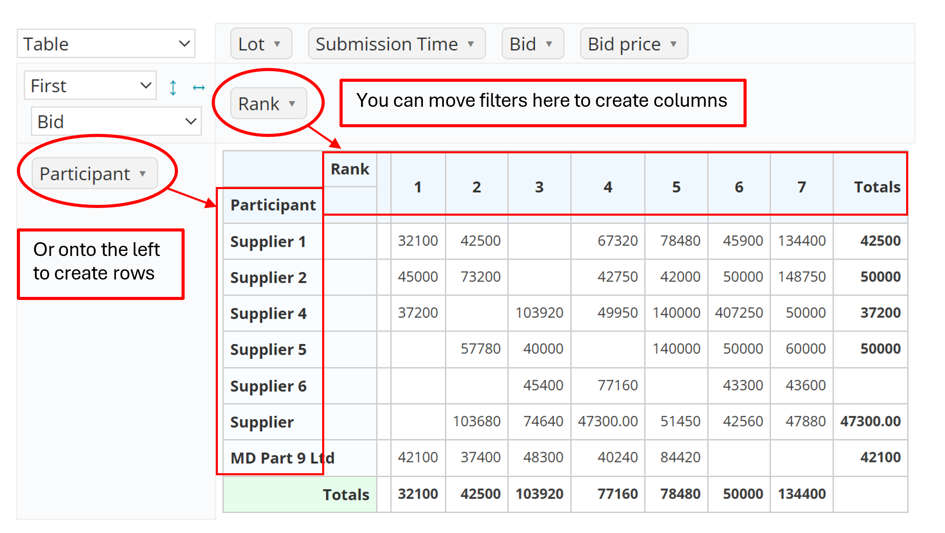Click the horizontal sort arrow icon
This screenshot has height=533, width=945.
click(198, 88)
